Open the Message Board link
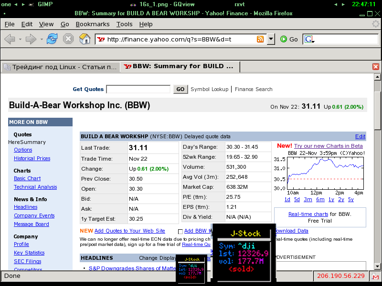Viewport: 382px width, 286px height. [32, 224]
